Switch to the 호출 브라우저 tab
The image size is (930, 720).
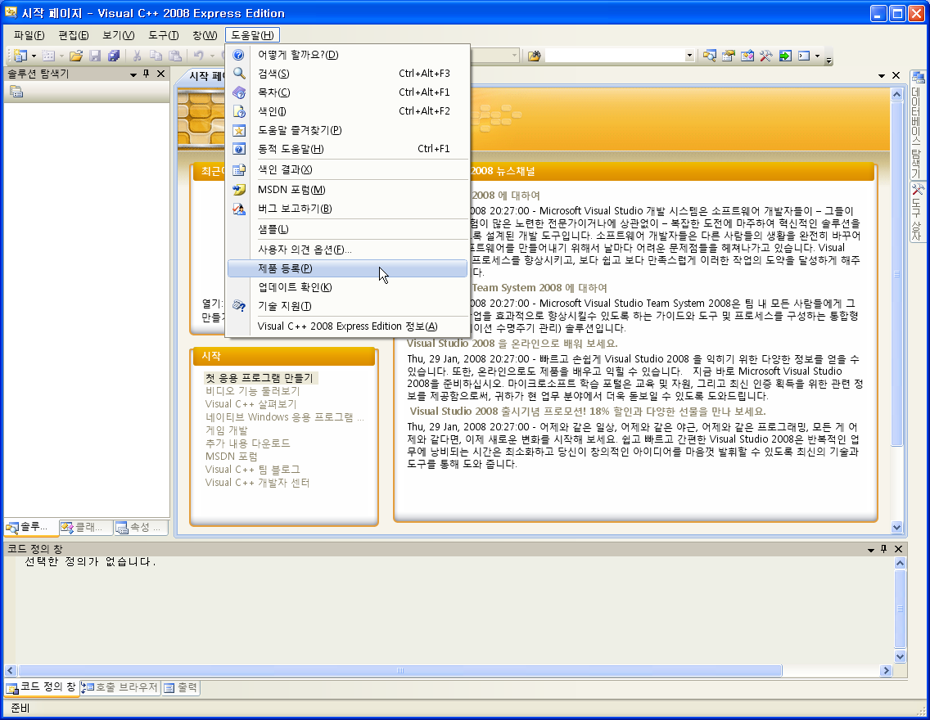pyautogui.click(x=120, y=687)
